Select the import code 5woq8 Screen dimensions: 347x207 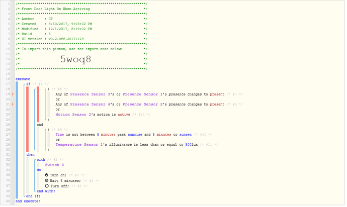click(x=75, y=59)
